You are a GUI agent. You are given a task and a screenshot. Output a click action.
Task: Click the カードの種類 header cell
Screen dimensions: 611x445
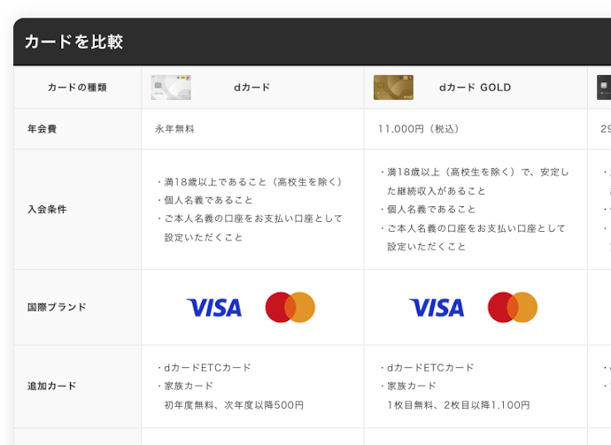tap(77, 88)
